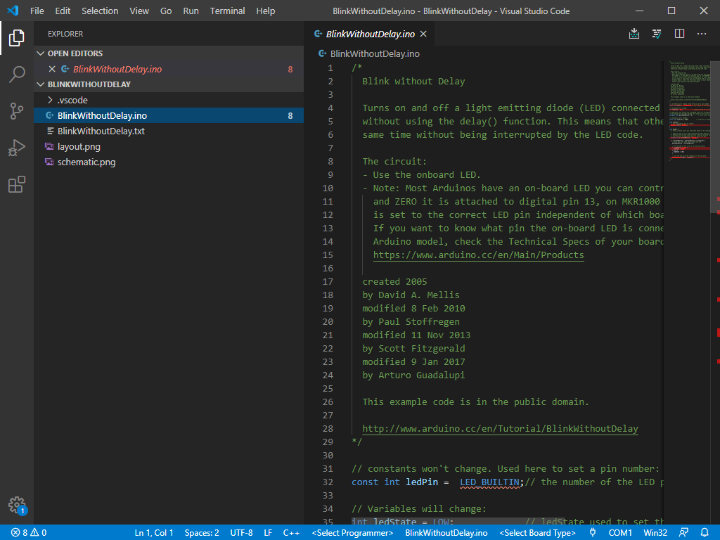The width and height of the screenshot is (720, 540).
Task: Click the LED_BUILTIN identifier on line 32
Action: 489,482
